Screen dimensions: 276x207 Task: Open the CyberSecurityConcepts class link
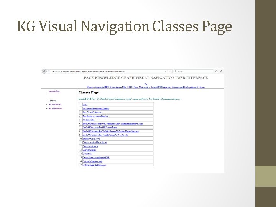coord(94,165)
